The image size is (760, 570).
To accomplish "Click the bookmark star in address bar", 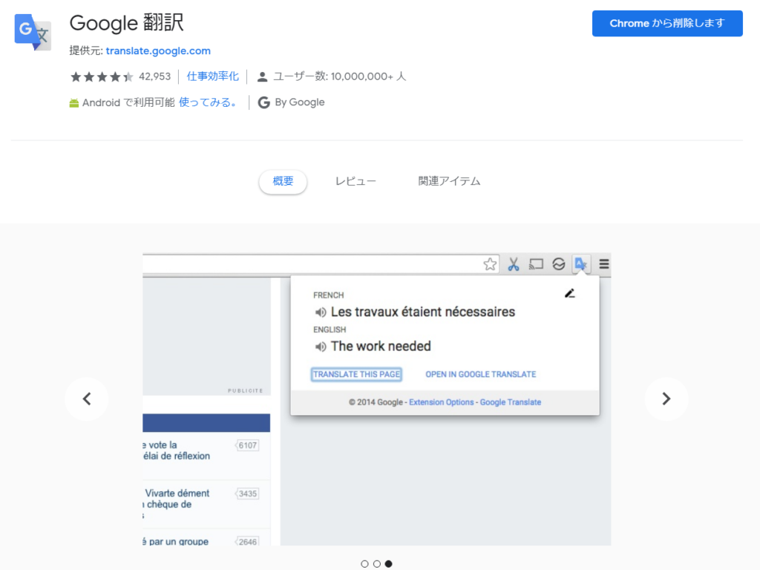I will tap(490, 264).
